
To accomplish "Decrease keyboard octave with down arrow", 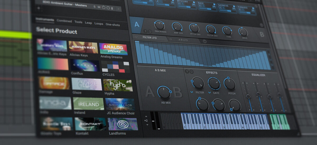I will 147,125.
